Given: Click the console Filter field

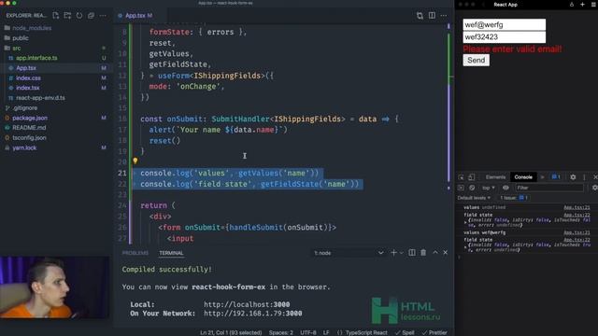Looking at the screenshot, I should click(549, 188).
